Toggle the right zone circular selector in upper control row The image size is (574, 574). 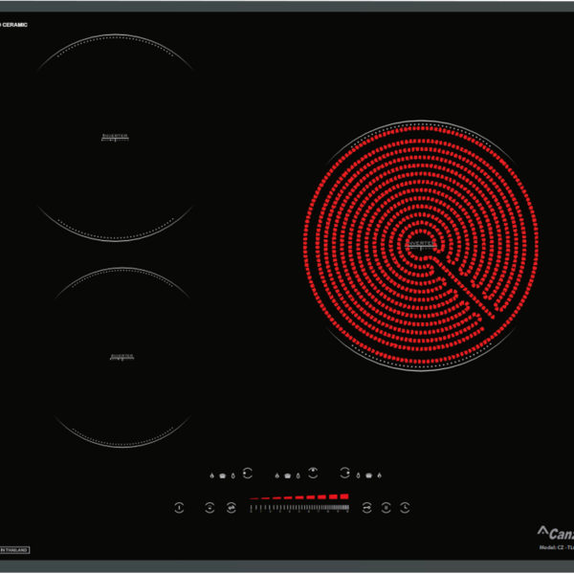(342, 473)
